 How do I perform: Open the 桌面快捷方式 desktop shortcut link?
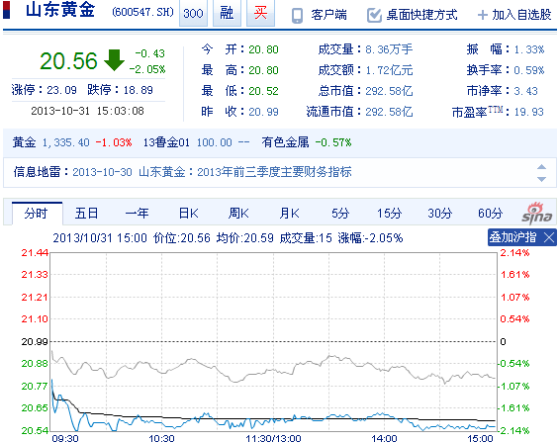(421, 15)
